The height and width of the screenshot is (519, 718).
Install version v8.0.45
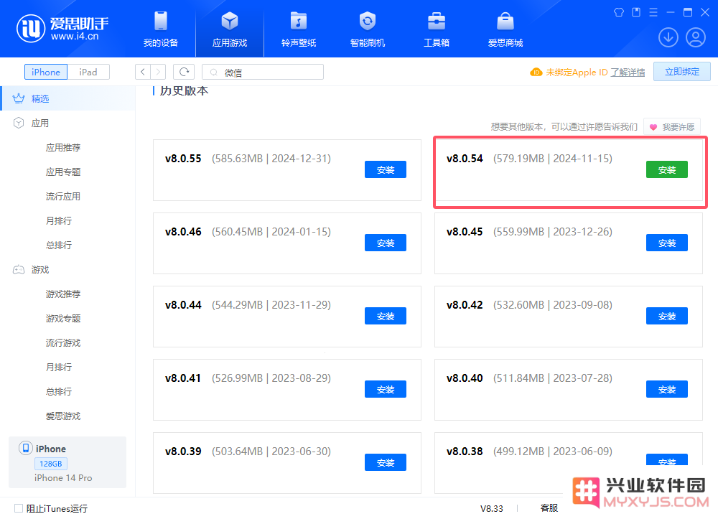pyautogui.click(x=667, y=243)
